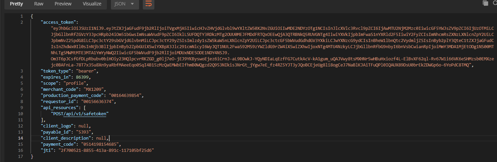
Task: Select the "api_resources" key
Action: click(x=59, y=108)
